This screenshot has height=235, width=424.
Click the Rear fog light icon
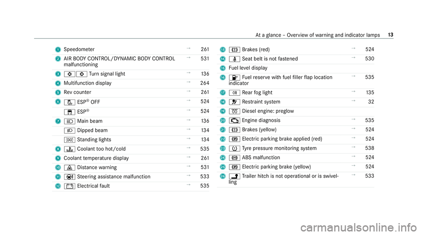tap(235, 93)
